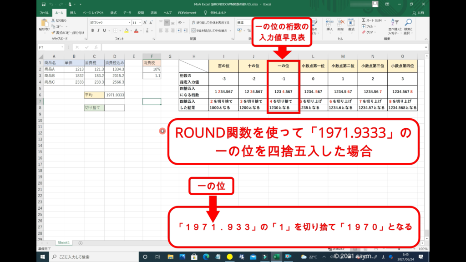Screen dimensions: 466x262
Task: Toggle italic formatting button
Action: point(99,30)
